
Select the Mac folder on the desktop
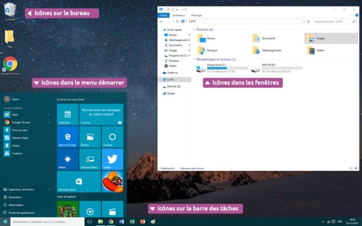coord(10,39)
